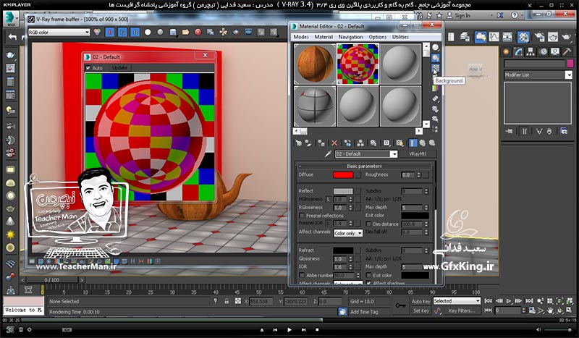579x338 pixels.
Task: Click the VRayMtl material type button
Action: (x=418, y=154)
